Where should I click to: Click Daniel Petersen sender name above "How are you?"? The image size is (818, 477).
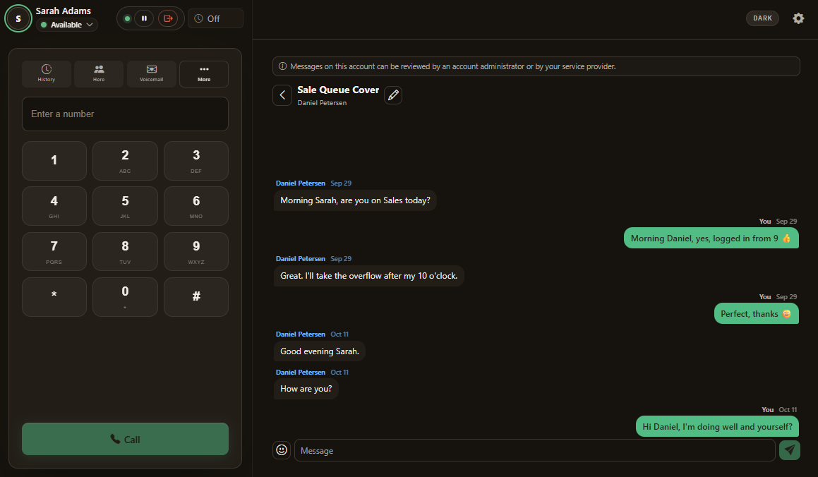point(301,373)
